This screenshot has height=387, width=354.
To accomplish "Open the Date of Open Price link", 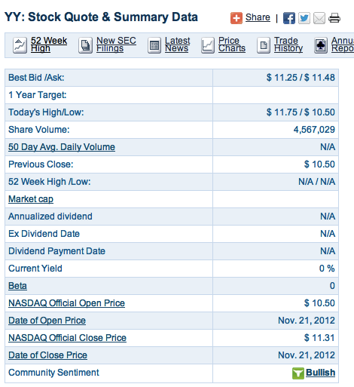I will pos(47,321).
